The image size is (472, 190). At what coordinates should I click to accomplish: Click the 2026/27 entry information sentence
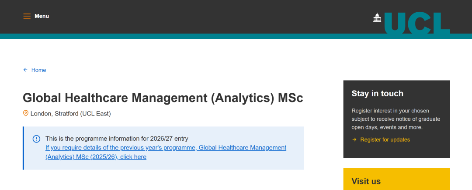[x=117, y=139]
